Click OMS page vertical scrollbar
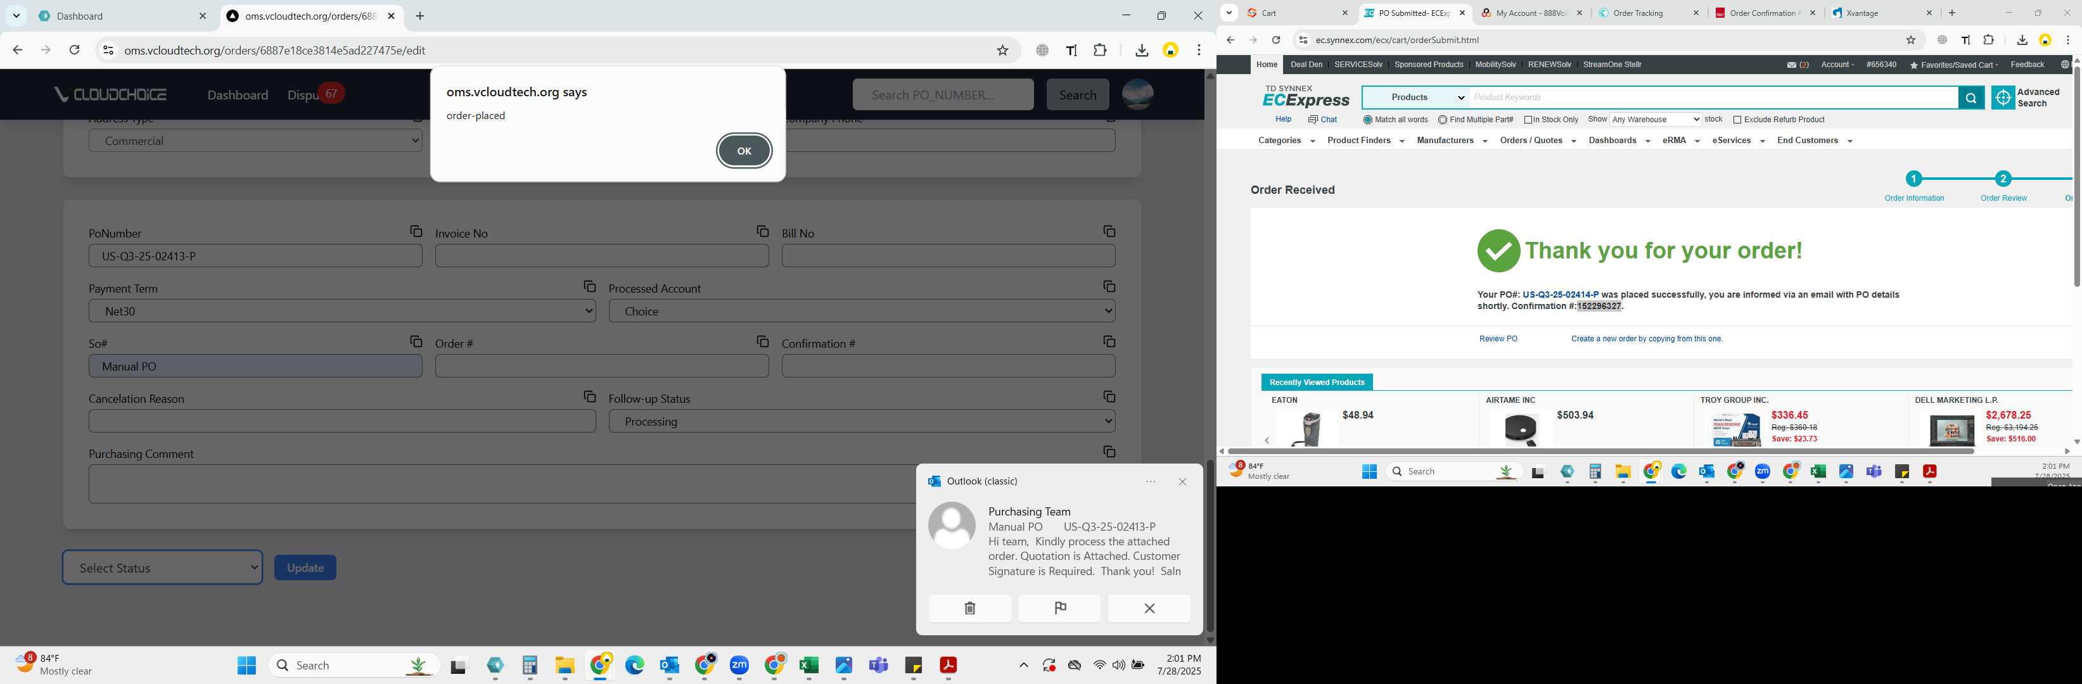Viewport: 2082px width, 684px height. 1210,546
